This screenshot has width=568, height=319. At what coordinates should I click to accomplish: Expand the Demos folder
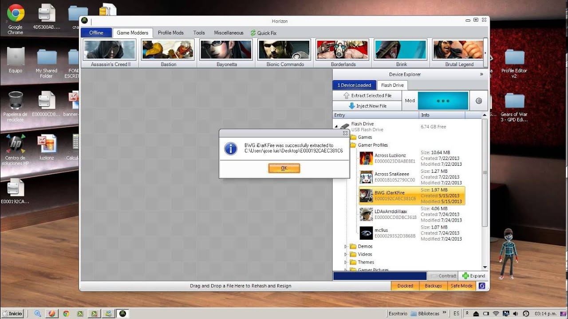[346, 246]
